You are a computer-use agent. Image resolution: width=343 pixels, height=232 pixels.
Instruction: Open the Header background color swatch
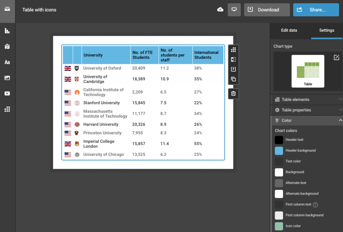[279, 150]
